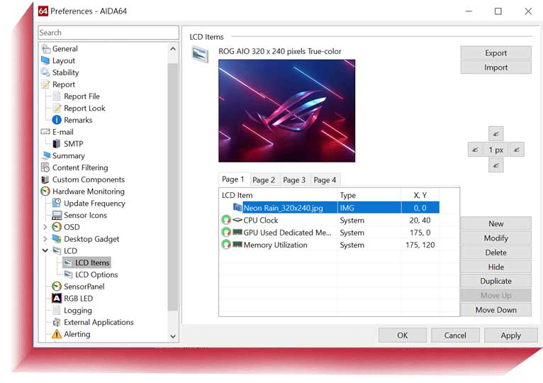
Task: Click the Report File page icon
Action: [57, 96]
